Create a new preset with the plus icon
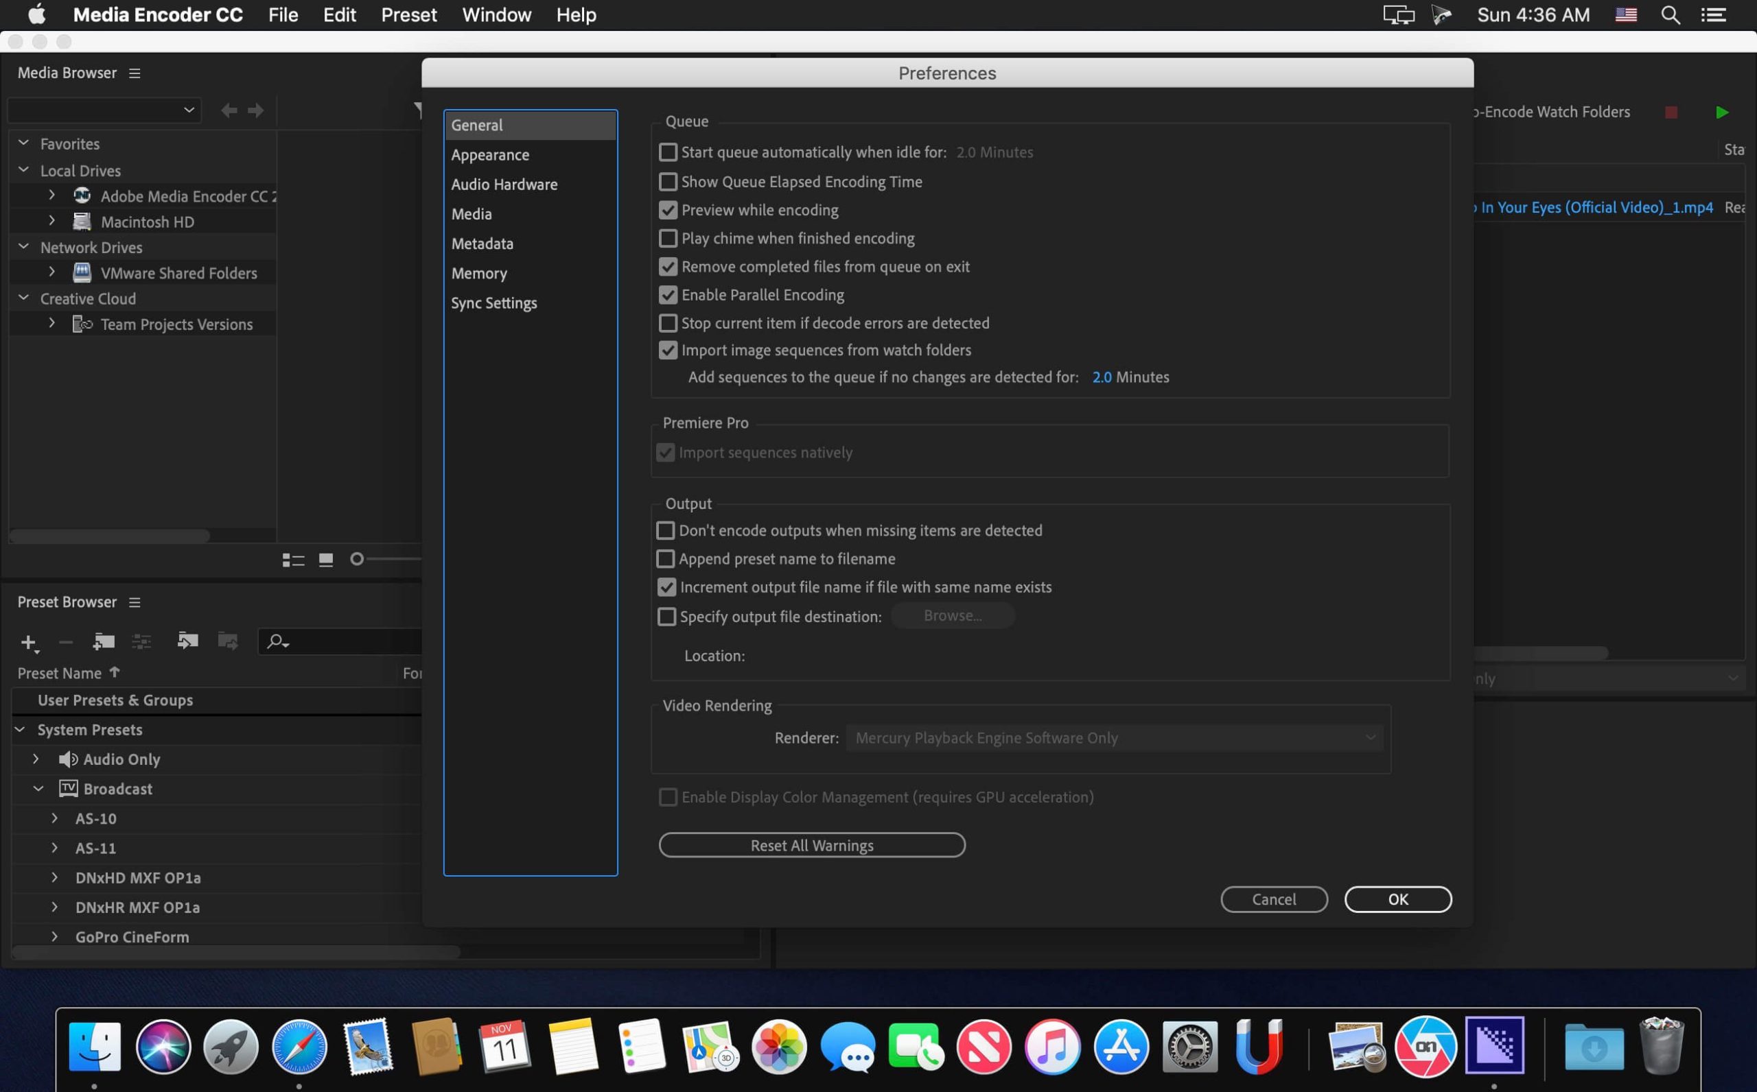The image size is (1757, 1092). 29,642
